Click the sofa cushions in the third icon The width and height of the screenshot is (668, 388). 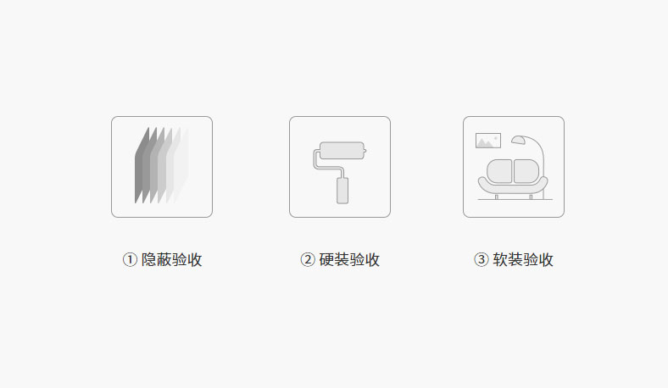513,172
